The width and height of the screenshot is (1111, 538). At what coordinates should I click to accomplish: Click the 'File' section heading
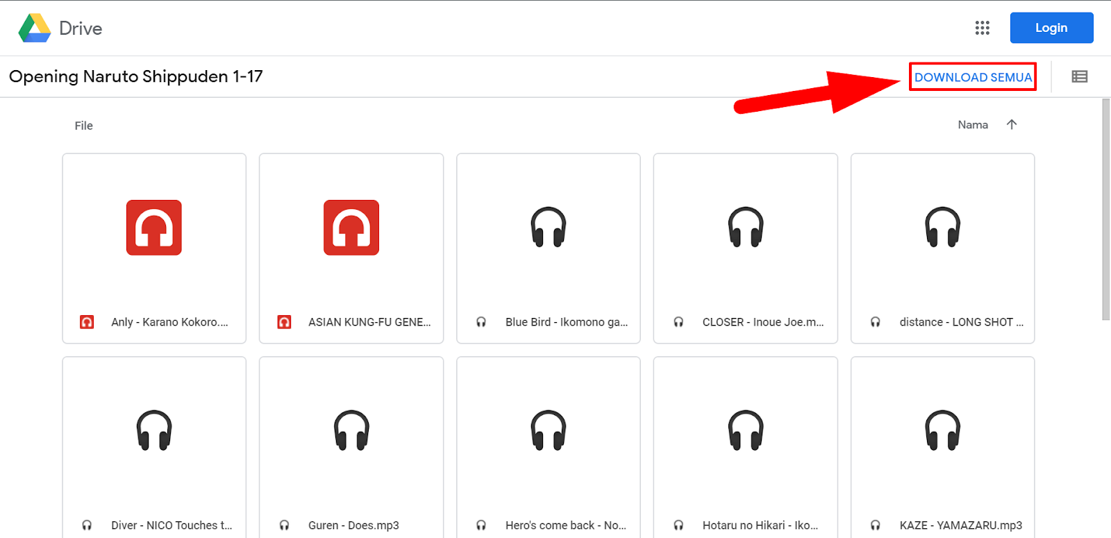[x=83, y=126]
